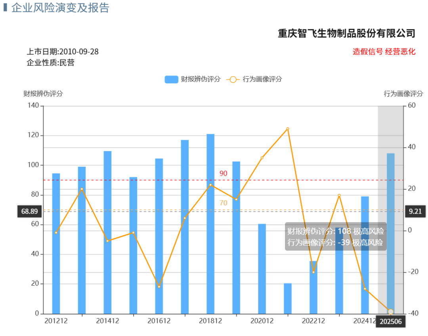
Task: Click the tooltip line 行为画像评分: -39 极高风险
Action: [335, 242]
